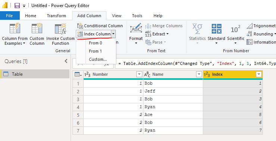This screenshot has width=276, height=141.
Task: Click the Statistics sigma icon
Action: point(197,29)
